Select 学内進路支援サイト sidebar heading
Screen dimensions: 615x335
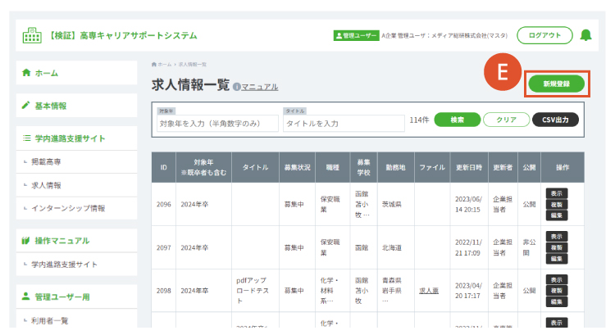pos(76,138)
